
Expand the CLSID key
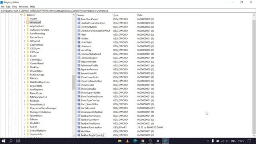click(24, 56)
